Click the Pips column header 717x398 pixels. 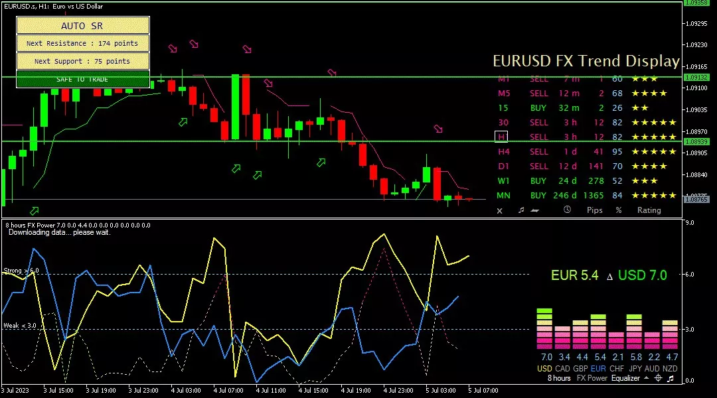(594, 210)
